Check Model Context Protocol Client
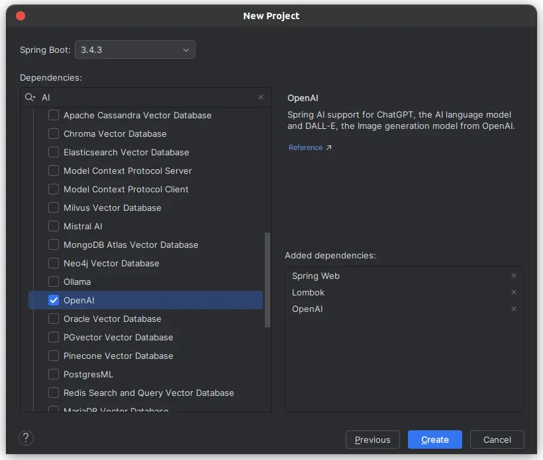The height and width of the screenshot is (460, 543). 54,189
